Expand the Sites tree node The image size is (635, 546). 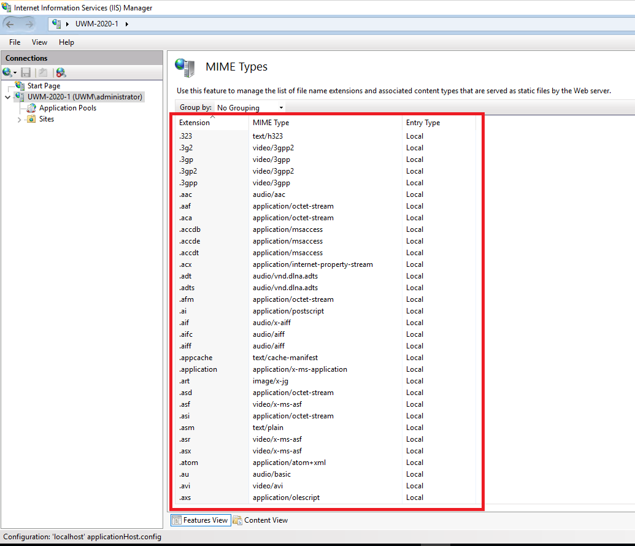click(20, 120)
